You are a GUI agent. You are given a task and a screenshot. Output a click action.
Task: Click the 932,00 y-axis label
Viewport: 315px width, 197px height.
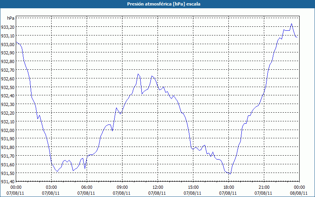(7, 130)
